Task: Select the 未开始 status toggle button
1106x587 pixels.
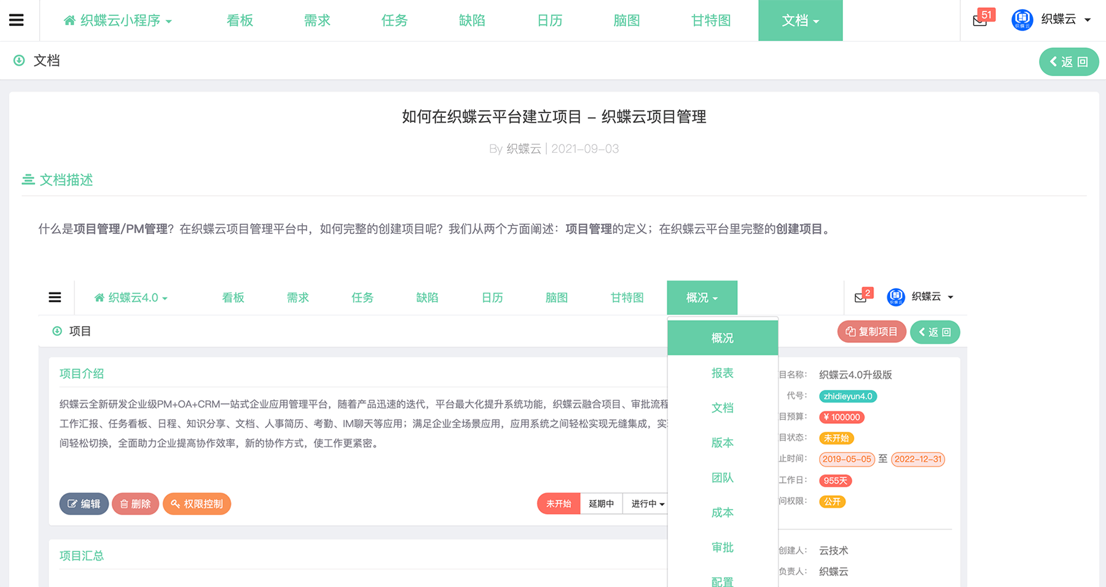Action: point(559,503)
